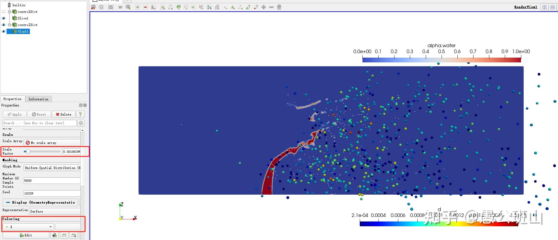Open the Coloring array dropdown showing d
This screenshot has width=558, height=240.
click(28, 227)
